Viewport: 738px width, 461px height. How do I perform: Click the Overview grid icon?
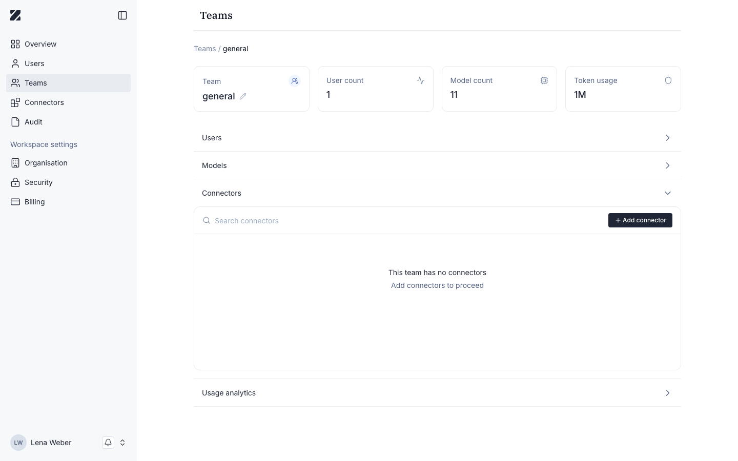point(15,44)
